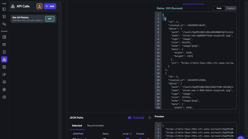Open the Media Assets image icon
Viewport: 248px width, 139px height.
point(4,67)
